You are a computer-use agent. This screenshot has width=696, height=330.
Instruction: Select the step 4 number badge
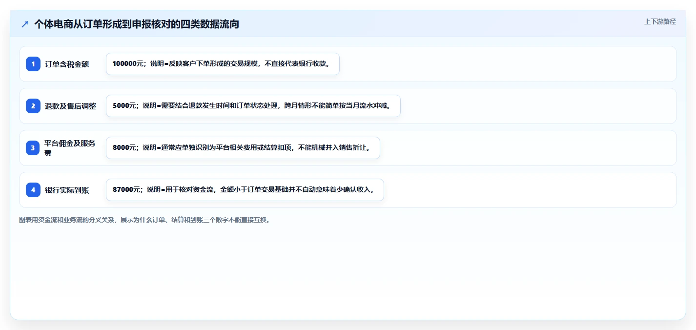click(x=33, y=190)
